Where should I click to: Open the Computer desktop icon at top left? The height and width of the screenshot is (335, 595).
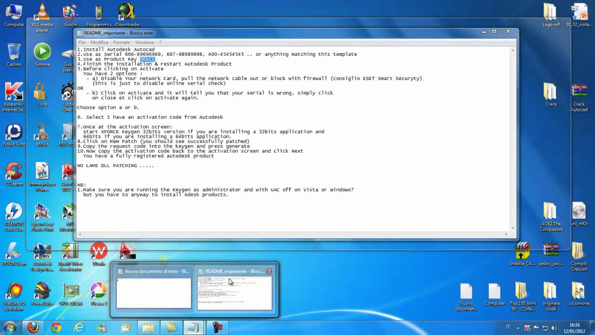coord(14,16)
